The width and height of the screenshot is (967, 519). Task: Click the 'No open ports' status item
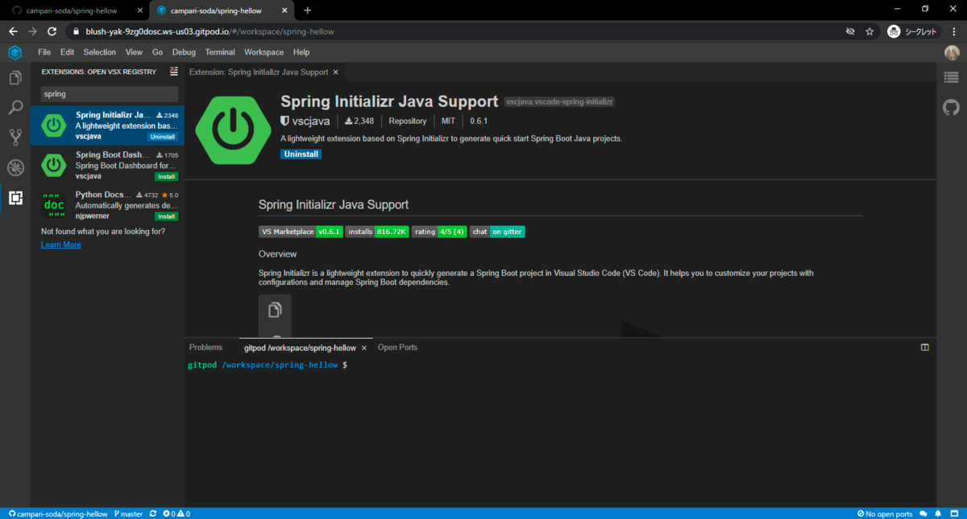pyautogui.click(x=884, y=513)
